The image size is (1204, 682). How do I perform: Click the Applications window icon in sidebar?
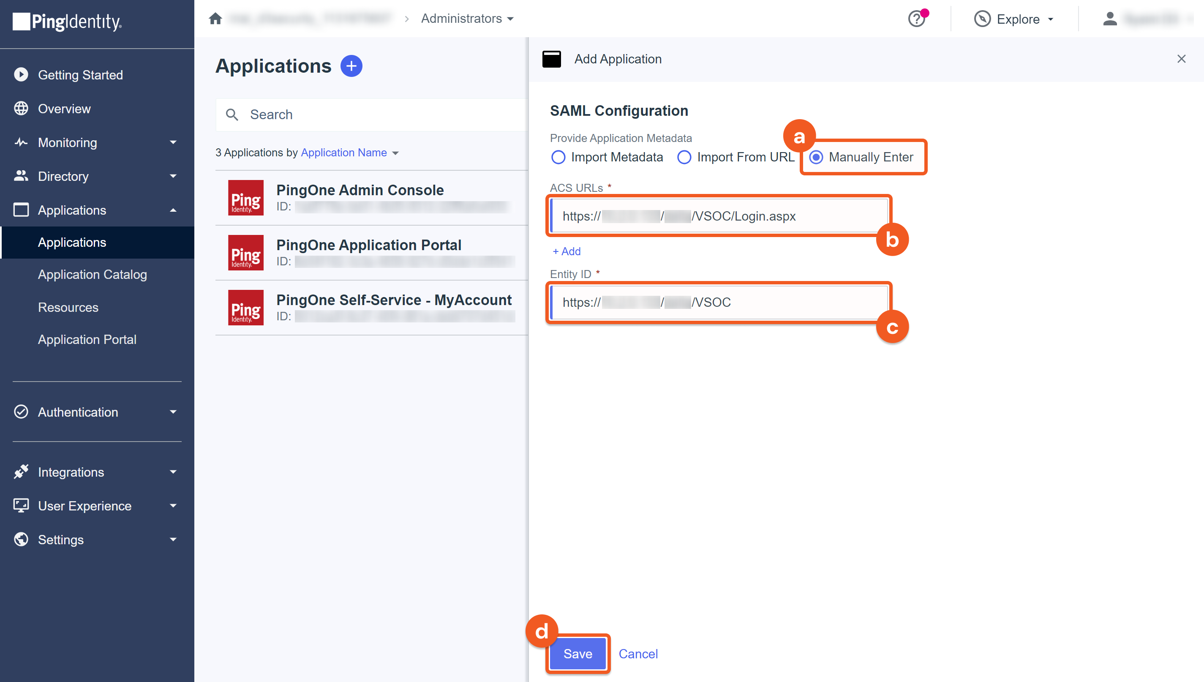pyautogui.click(x=21, y=210)
